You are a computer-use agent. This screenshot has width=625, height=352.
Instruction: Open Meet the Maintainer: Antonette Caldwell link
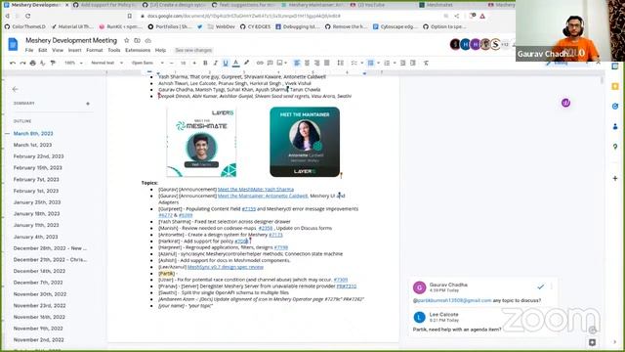coord(263,196)
